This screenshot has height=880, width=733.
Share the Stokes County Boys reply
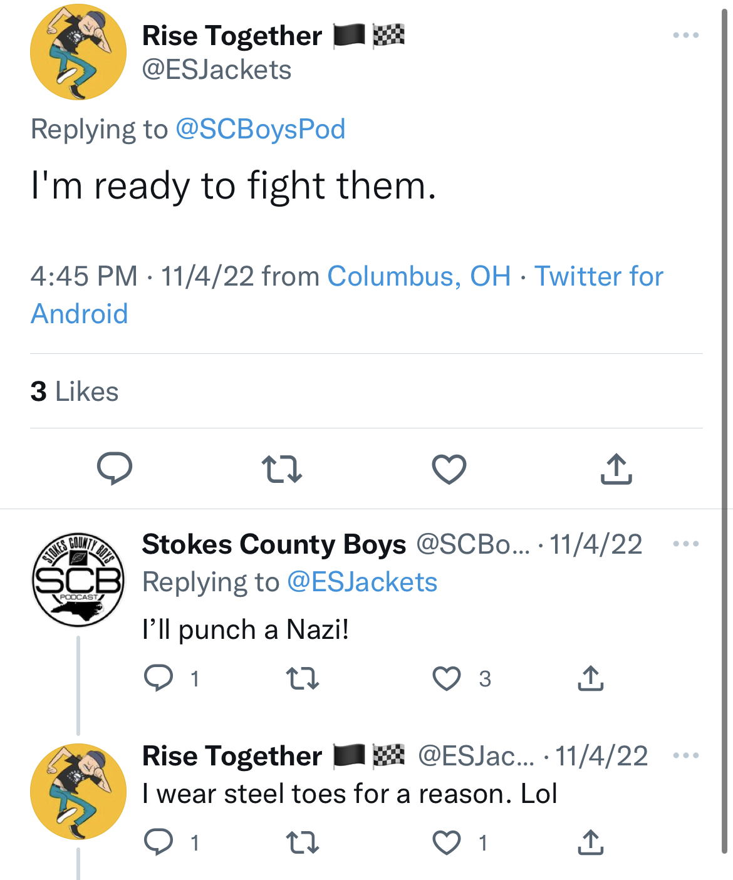(x=590, y=678)
